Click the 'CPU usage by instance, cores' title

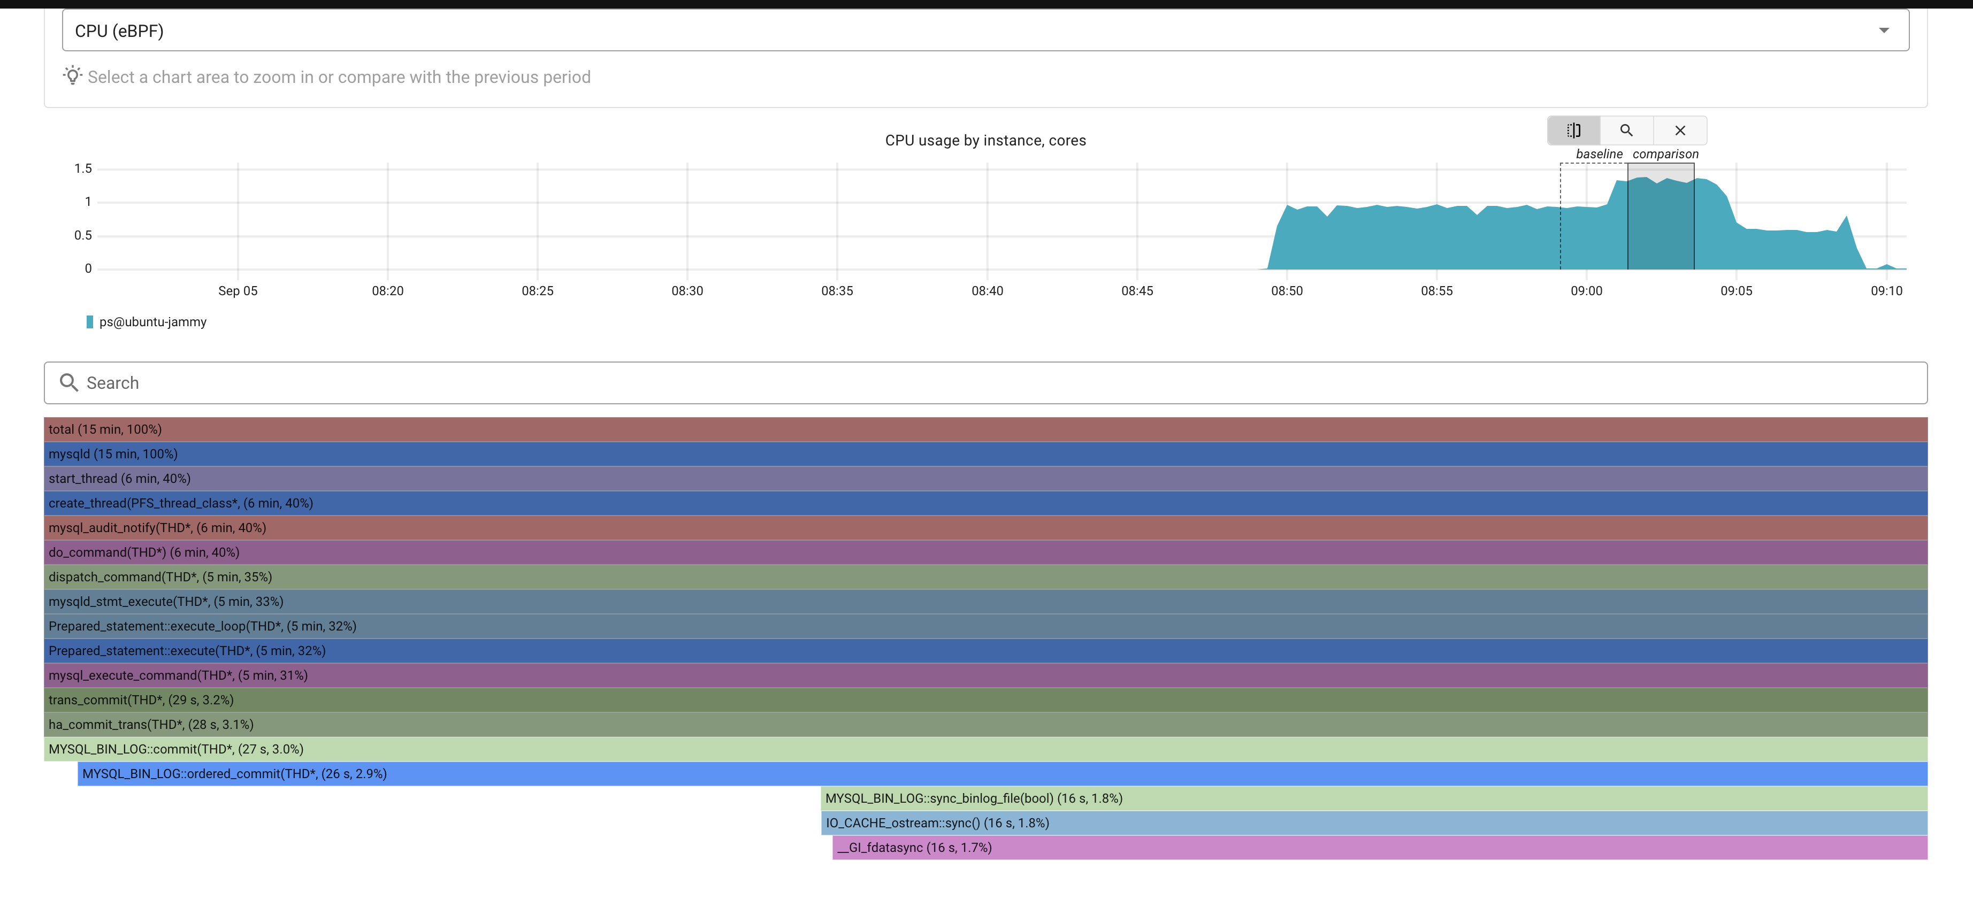(x=985, y=140)
